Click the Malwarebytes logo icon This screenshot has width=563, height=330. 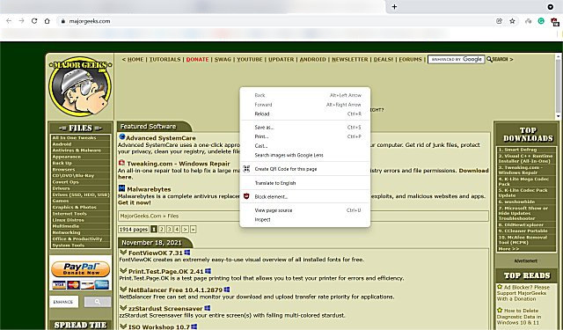(x=121, y=188)
